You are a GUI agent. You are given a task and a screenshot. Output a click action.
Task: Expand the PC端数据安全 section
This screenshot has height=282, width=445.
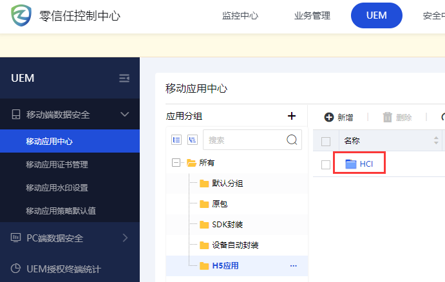pyautogui.click(x=125, y=238)
